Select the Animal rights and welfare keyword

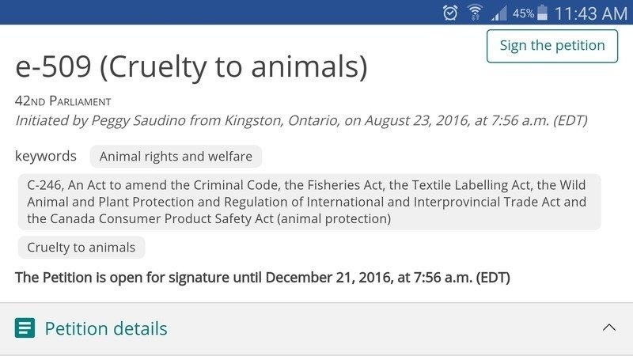click(x=176, y=157)
